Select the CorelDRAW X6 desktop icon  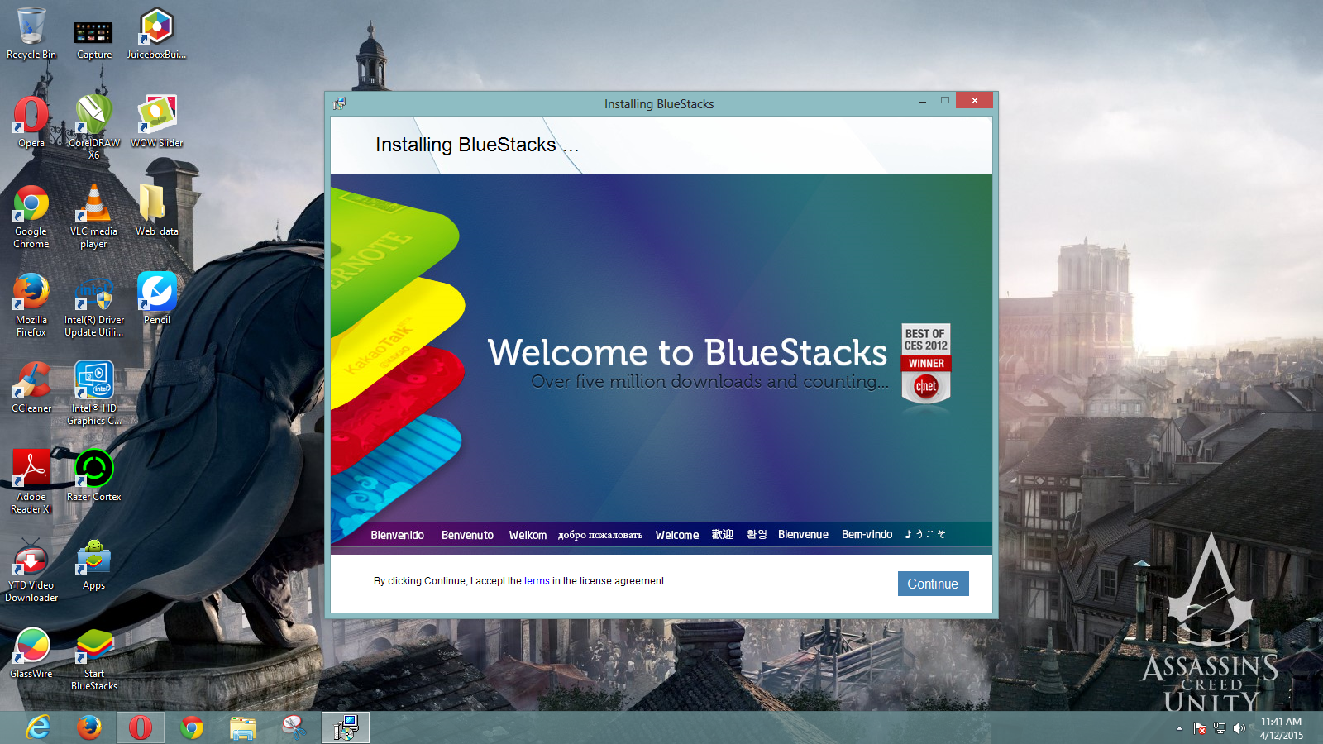pyautogui.click(x=93, y=127)
